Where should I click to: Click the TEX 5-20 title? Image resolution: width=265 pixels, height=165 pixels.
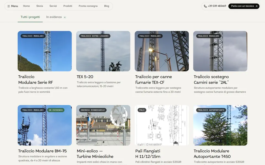point(85,77)
